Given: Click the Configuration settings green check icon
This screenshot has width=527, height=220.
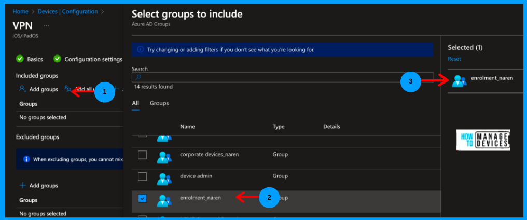Looking at the screenshot, I should coord(58,59).
